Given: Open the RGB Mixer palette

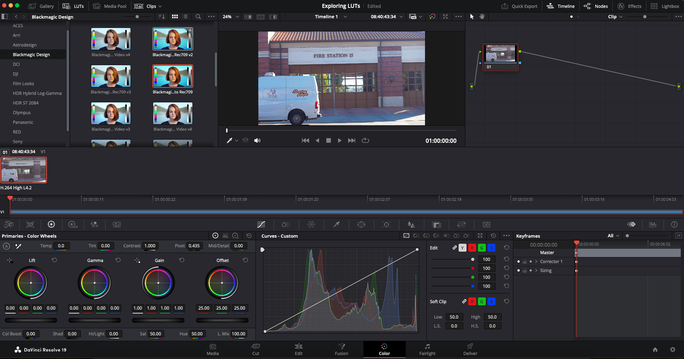Looking at the screenshot, I should pos(94,224).
